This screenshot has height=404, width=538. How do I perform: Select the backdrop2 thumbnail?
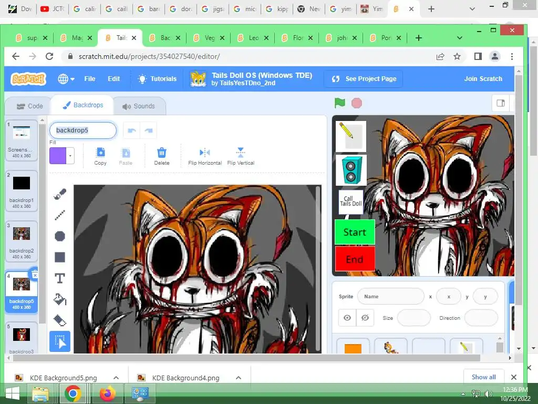click(x=22, y=241)
